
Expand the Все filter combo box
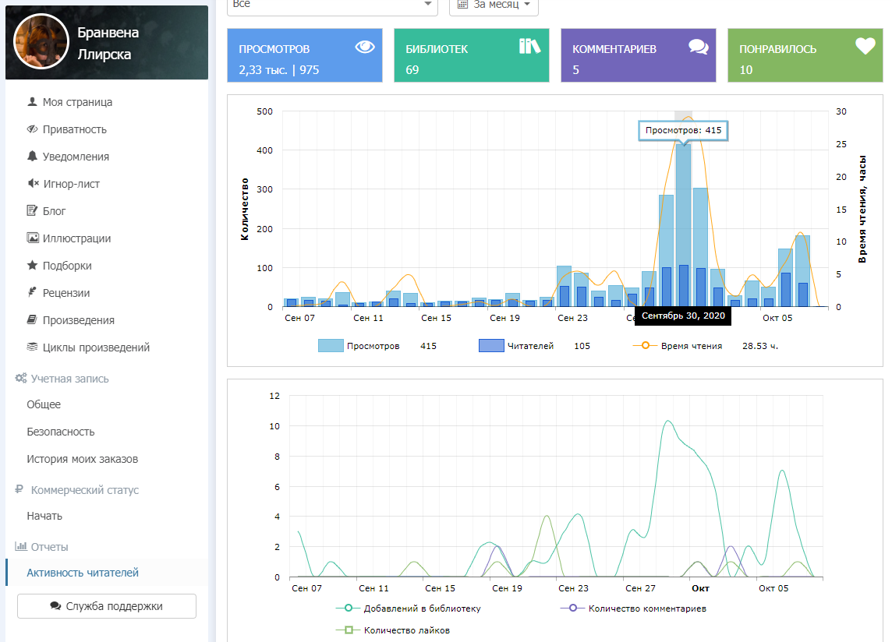[332, 5]
